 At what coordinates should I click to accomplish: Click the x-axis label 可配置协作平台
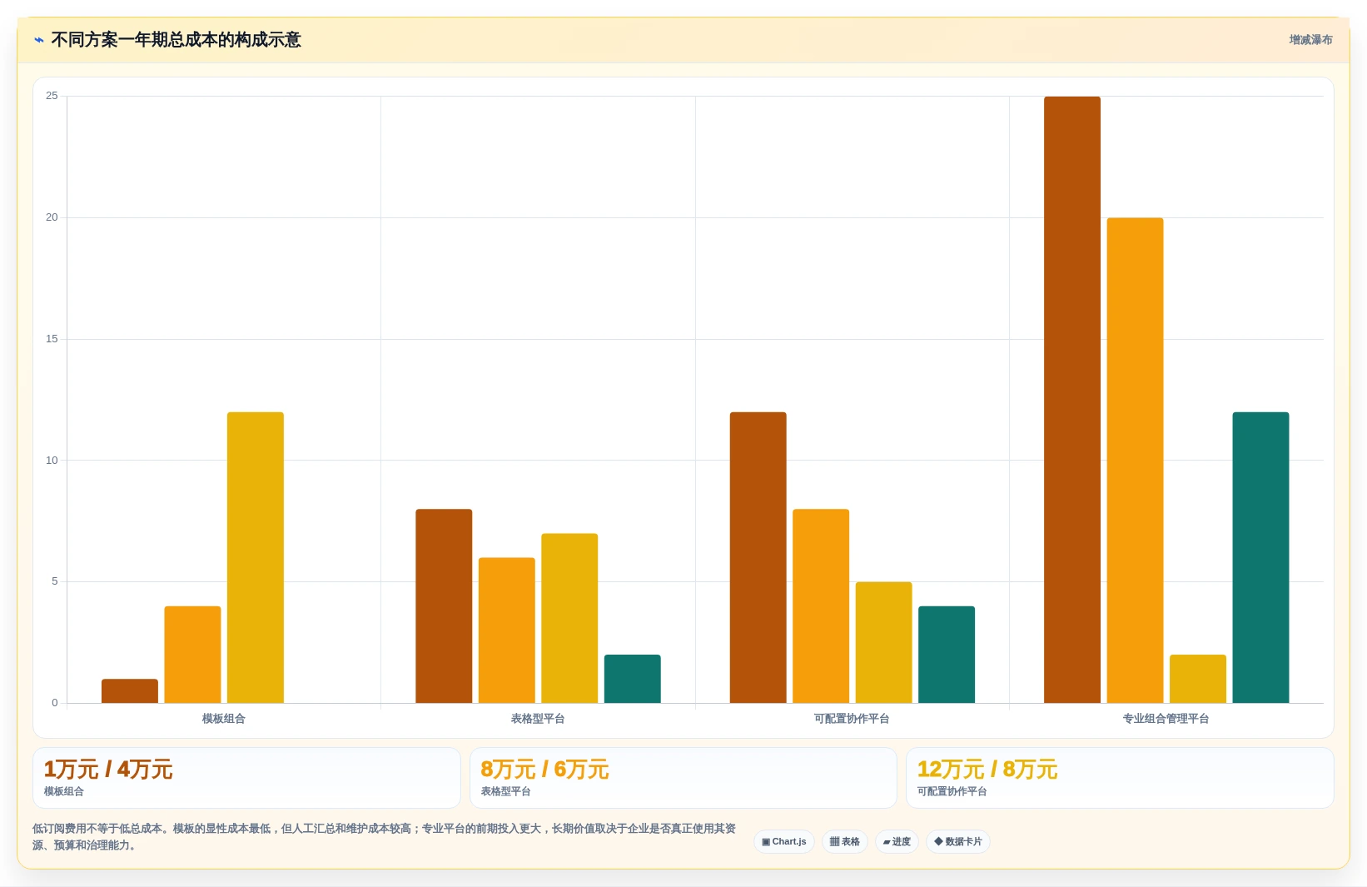tap(852, 719)
